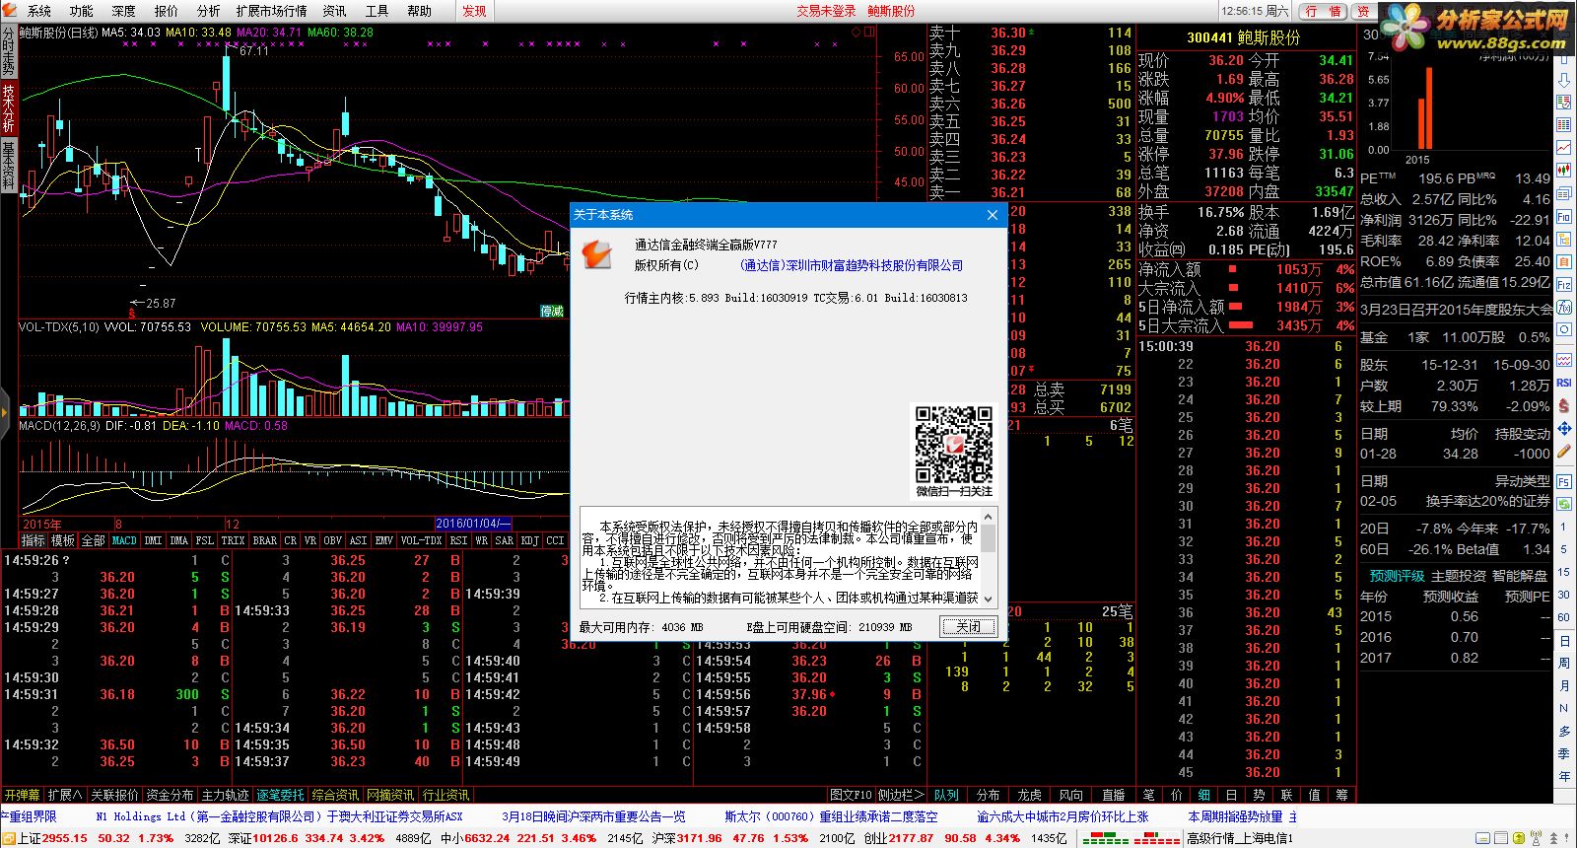
Task: Expand the 侧边栏> sidebar toggle
Action: coord(902,795)
